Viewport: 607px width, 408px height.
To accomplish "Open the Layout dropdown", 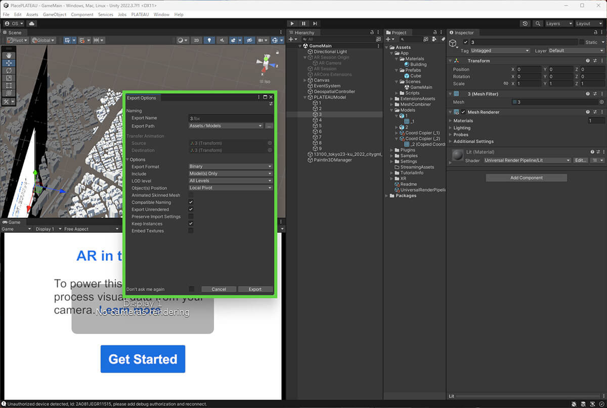I will pyautogui.click(x=589, y=23).
